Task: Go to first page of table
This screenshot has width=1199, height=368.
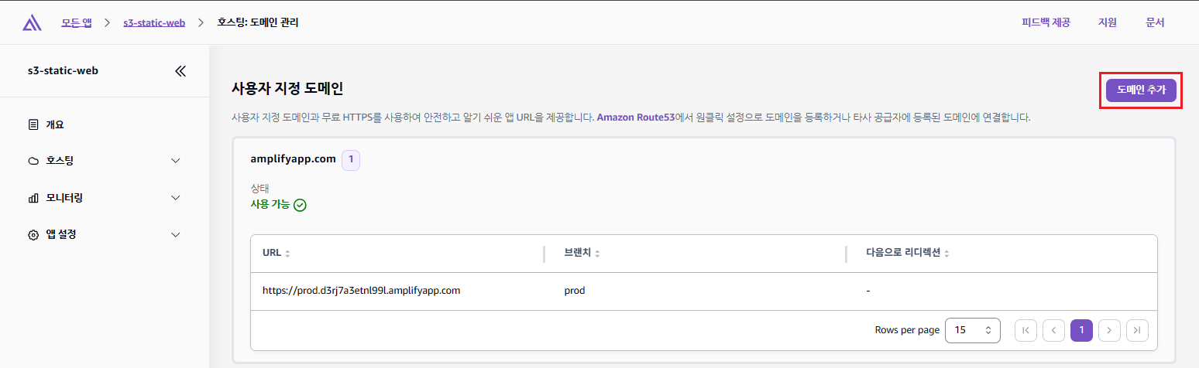Action: coord(1026,330)
